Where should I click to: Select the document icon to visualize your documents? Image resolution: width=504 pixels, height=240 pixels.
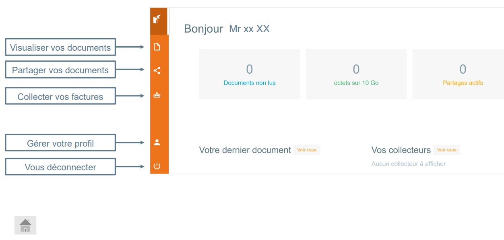coord(157,47)
